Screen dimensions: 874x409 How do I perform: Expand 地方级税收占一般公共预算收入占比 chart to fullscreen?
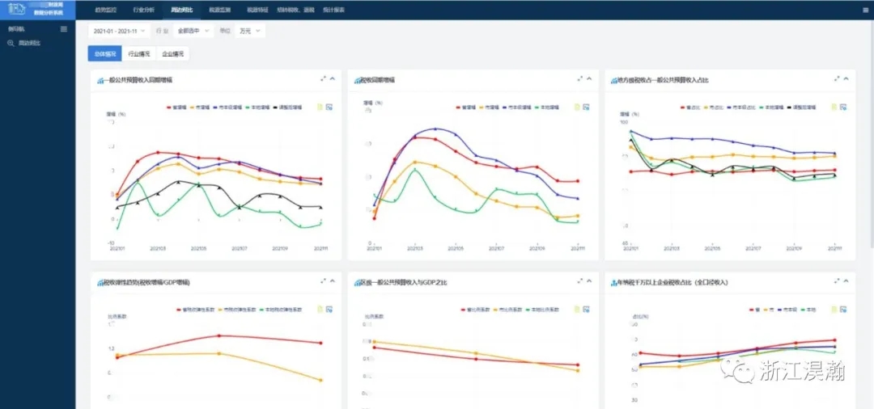[837, 78]
